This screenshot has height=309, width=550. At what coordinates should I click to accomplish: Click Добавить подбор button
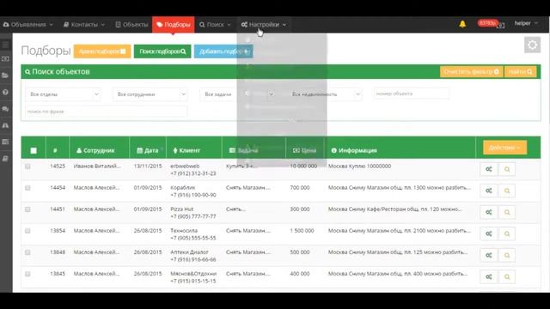click(x=223, y=51)
